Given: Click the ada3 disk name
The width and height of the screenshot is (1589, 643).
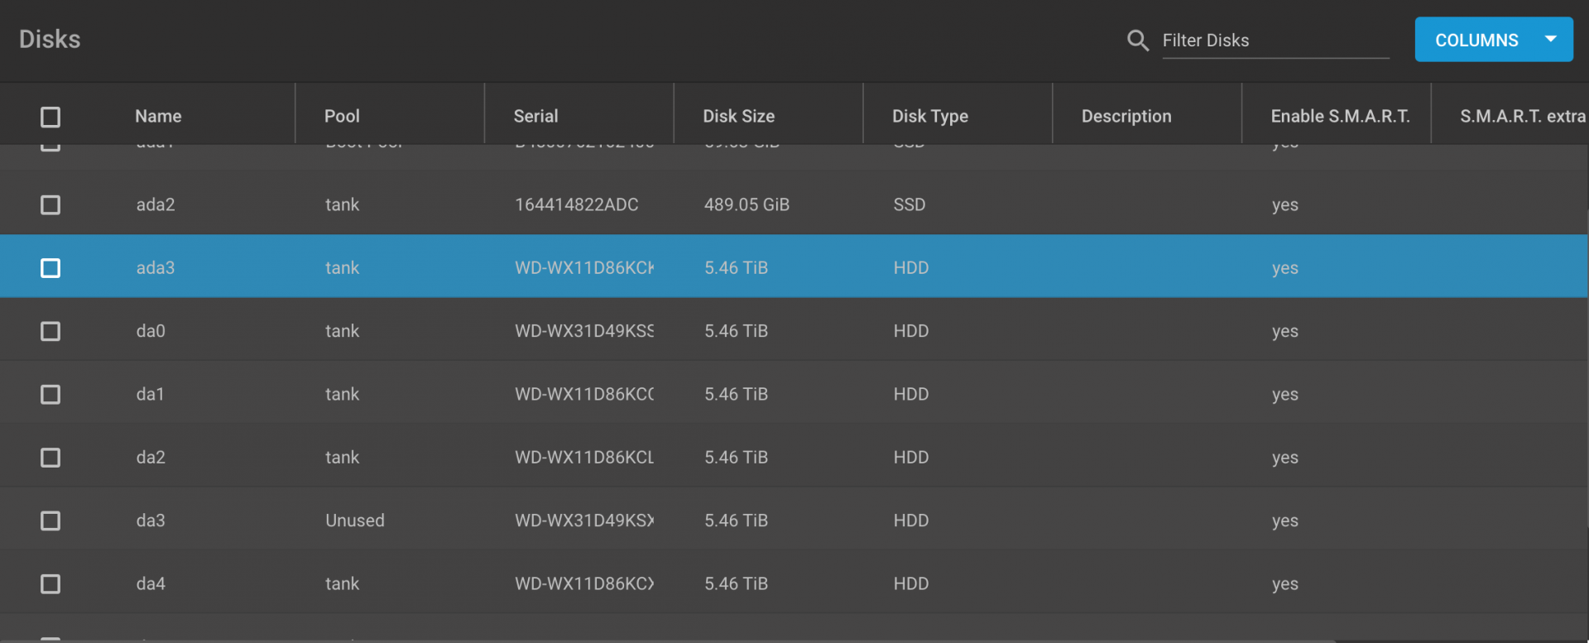Looking at the screenshot, I should pos(156,268).
